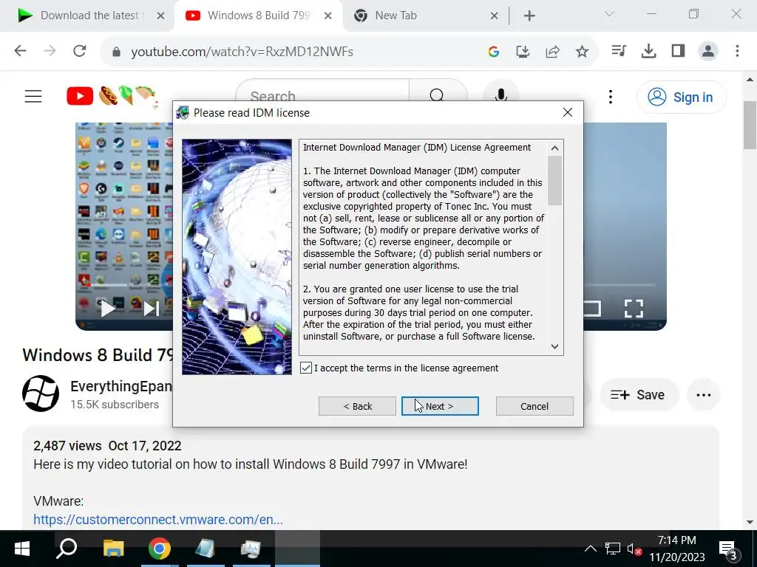Close the New Tab tab
Screen dimensions: 757x567
494,16
